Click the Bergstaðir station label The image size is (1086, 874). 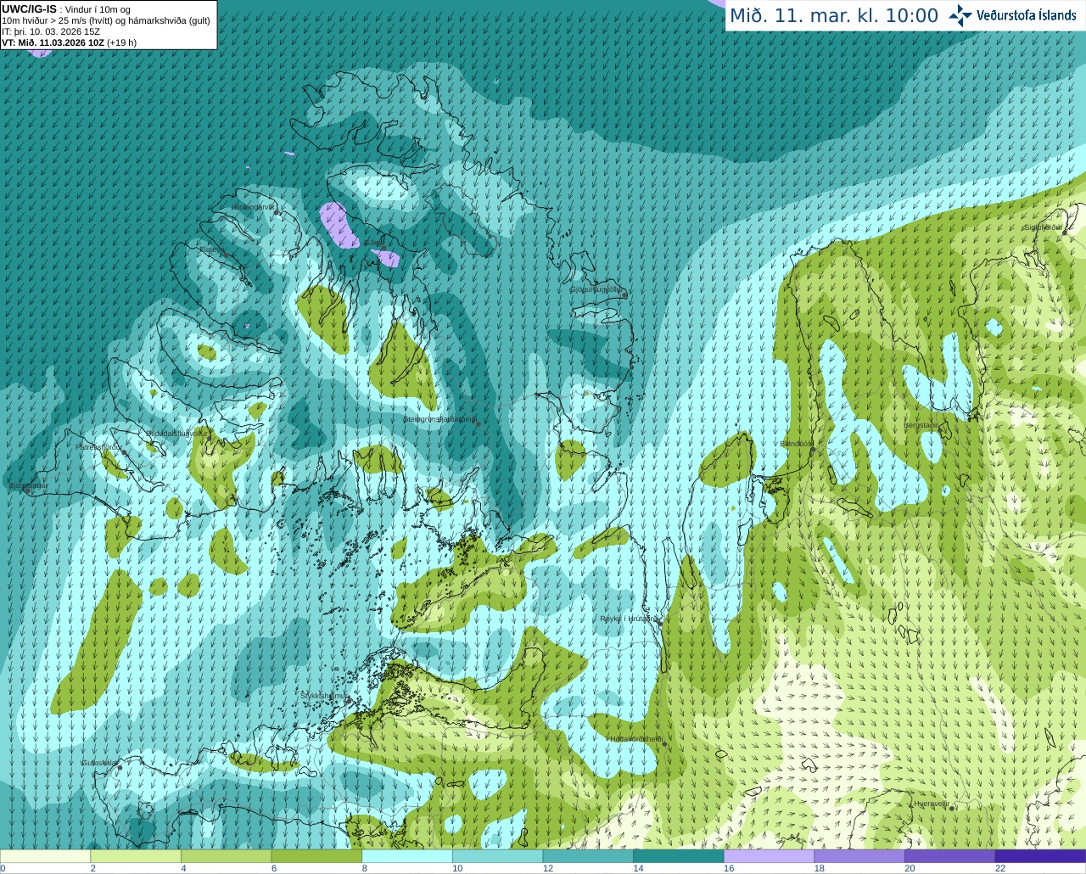click(x=921, y=425)
